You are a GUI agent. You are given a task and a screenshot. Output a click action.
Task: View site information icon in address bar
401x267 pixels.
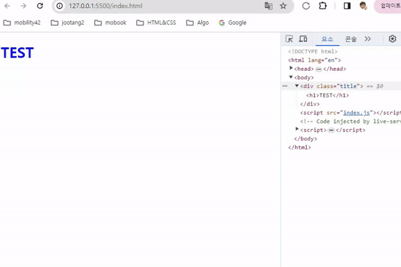59,5
